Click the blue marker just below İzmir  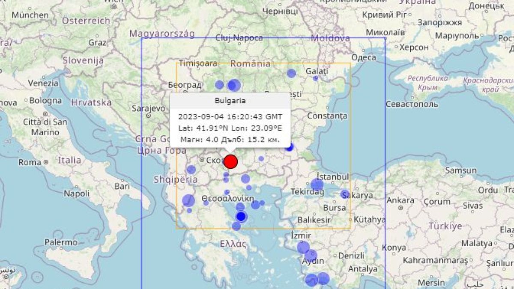[303, 247]
